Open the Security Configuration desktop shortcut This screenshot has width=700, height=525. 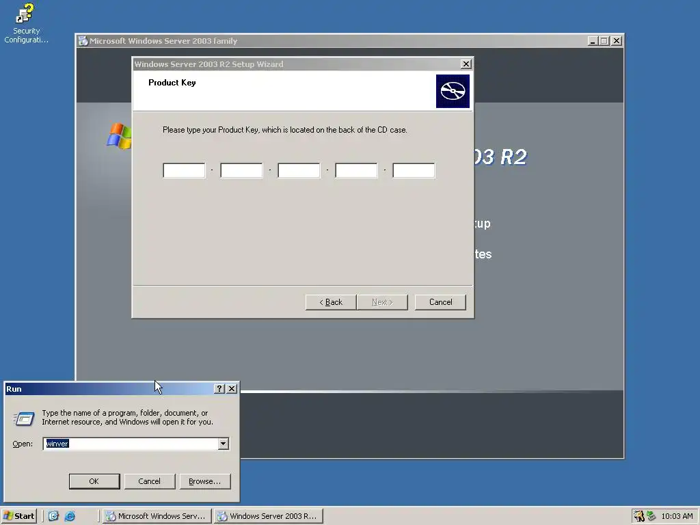25,23
